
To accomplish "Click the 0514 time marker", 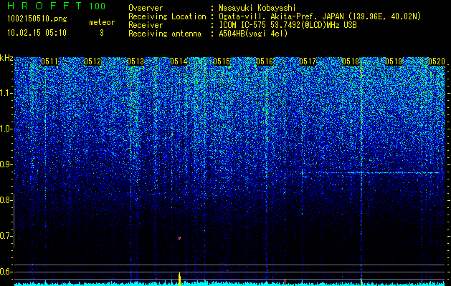I will [179, 61].
